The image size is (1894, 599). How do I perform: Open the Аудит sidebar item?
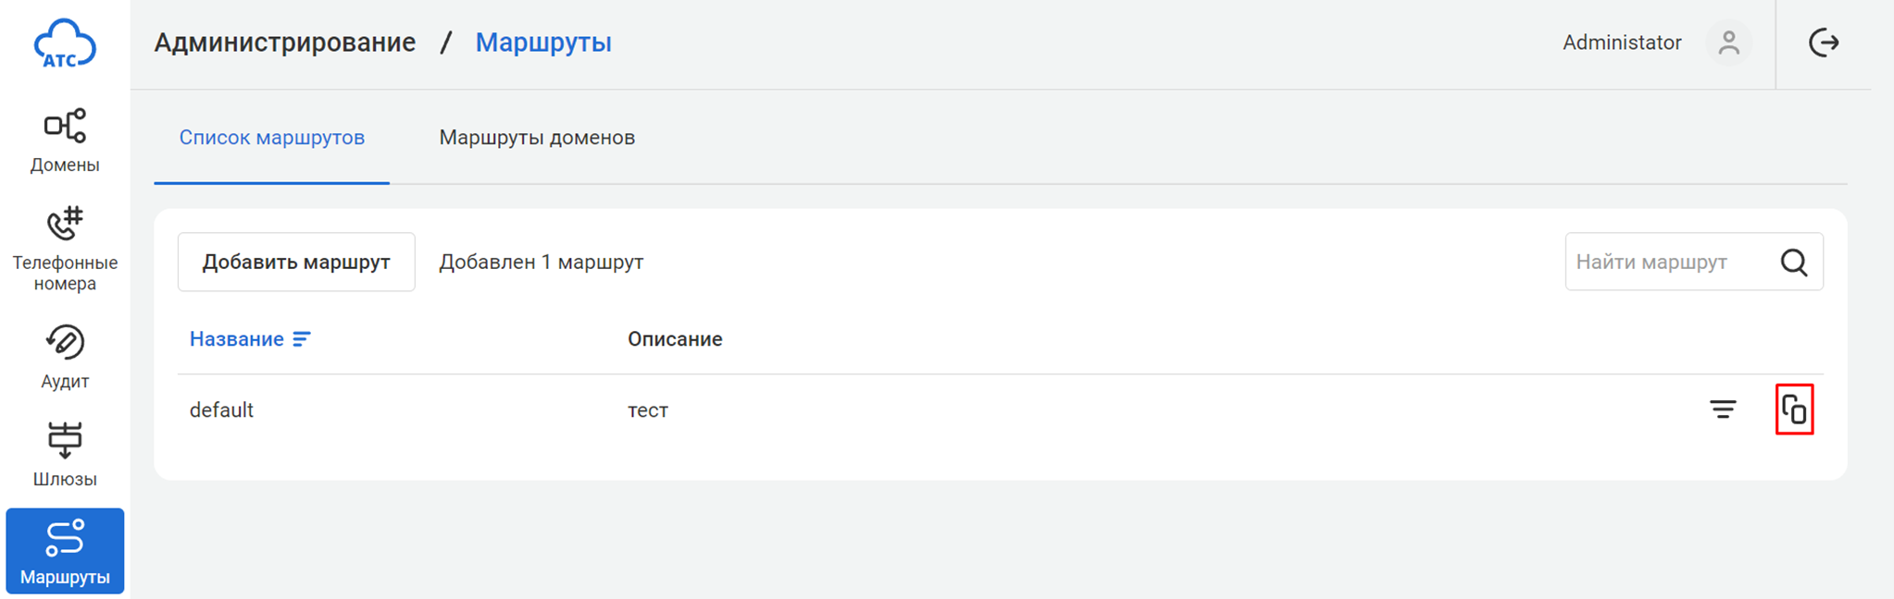coord(64,356)
